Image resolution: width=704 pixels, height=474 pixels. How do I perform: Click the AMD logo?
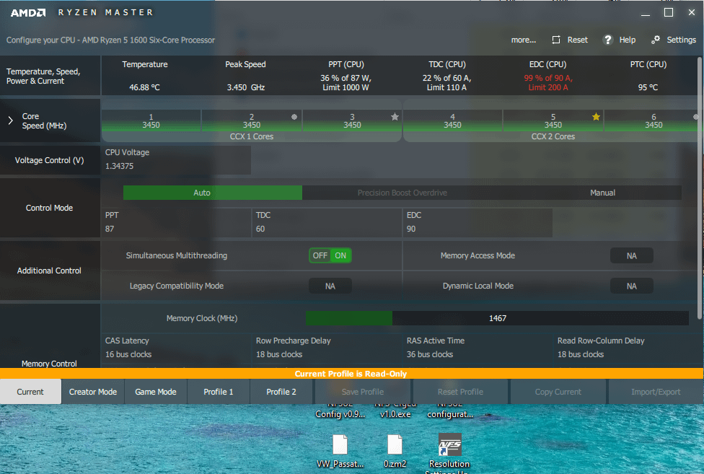click(x=28, y=12)
